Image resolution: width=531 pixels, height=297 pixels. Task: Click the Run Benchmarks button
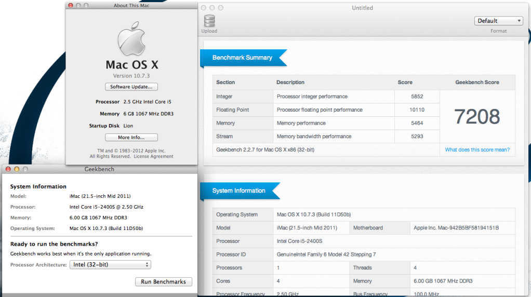click(164, 281)
